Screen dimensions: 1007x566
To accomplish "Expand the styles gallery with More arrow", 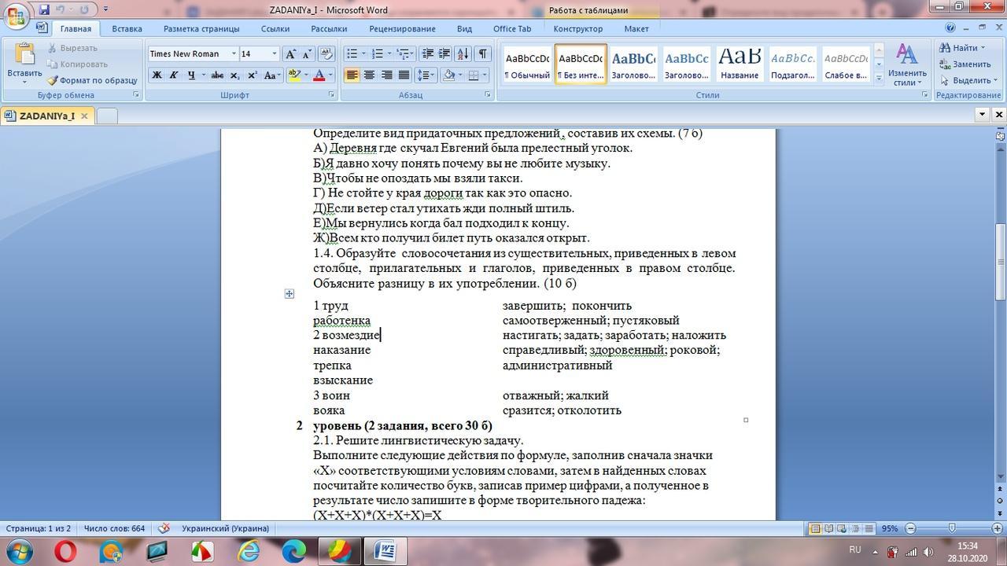I will 879,78.
